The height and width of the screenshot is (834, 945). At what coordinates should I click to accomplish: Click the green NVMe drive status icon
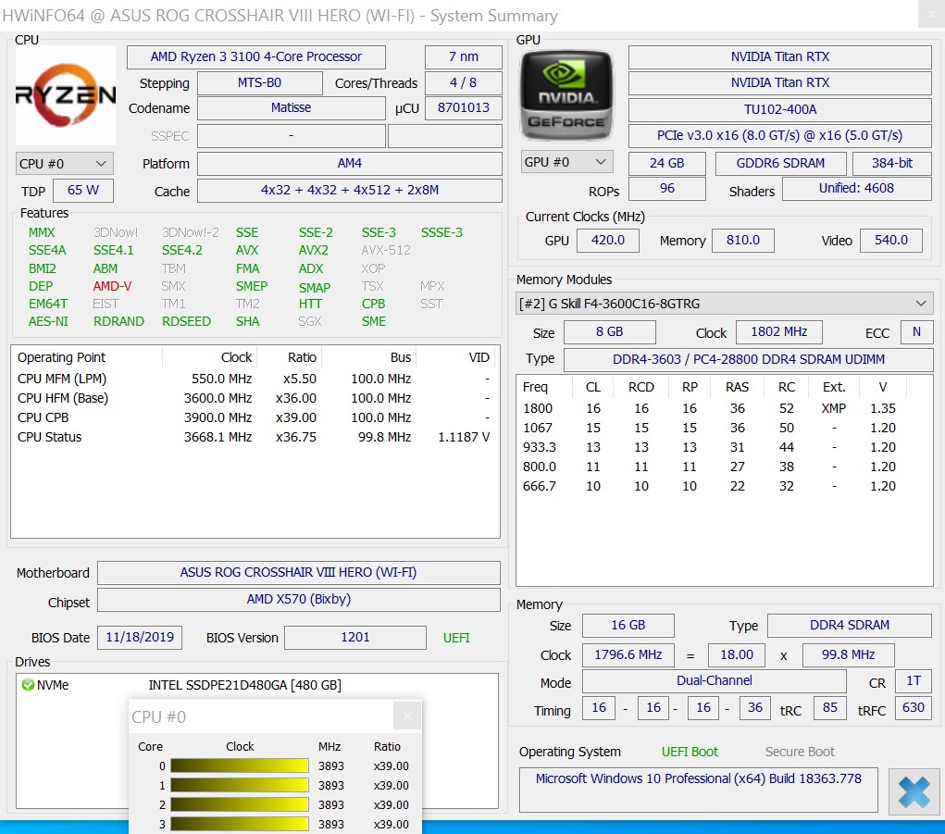(28, 685)
